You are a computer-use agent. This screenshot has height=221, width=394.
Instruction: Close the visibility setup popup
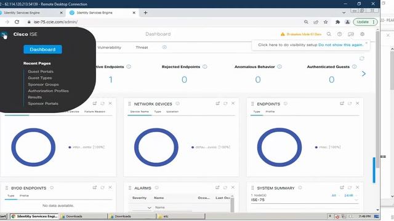pyautogui.click(x=366, y=43)
